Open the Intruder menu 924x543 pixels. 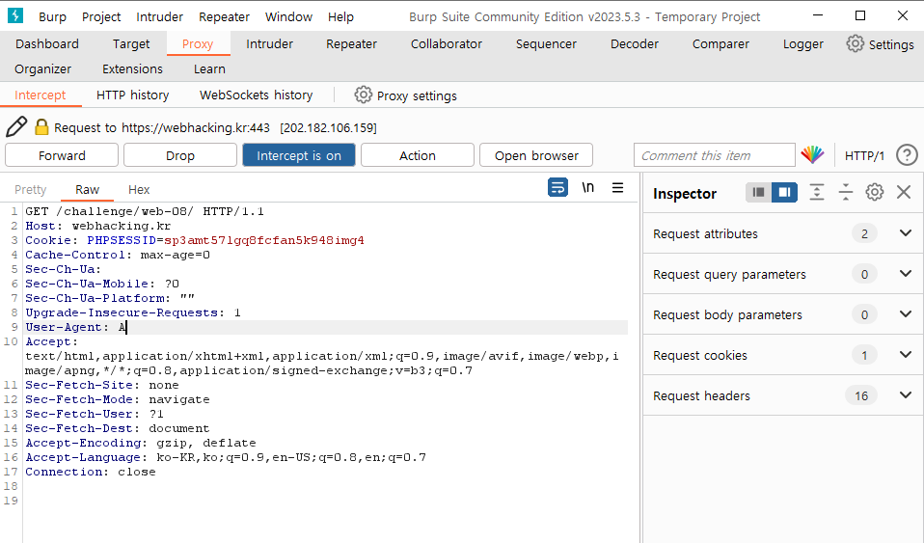pos(160,17)
